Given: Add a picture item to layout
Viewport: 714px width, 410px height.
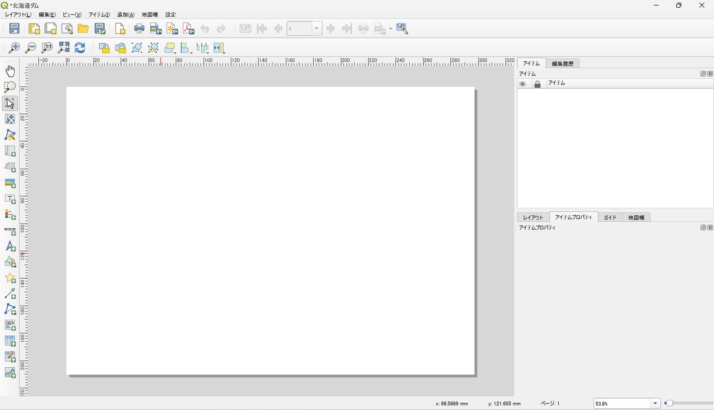Looking at the screenshot, I should click(10, 183).
